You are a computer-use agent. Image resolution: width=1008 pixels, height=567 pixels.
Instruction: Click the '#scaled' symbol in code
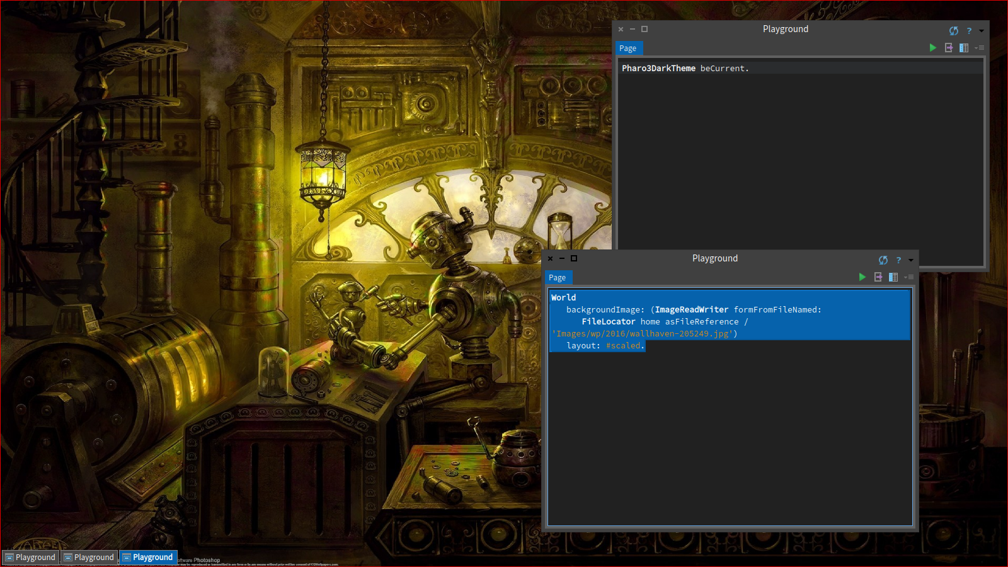[623, 345]
